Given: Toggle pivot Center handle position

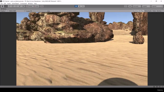Looking at the screenshot, I should 29,6.
